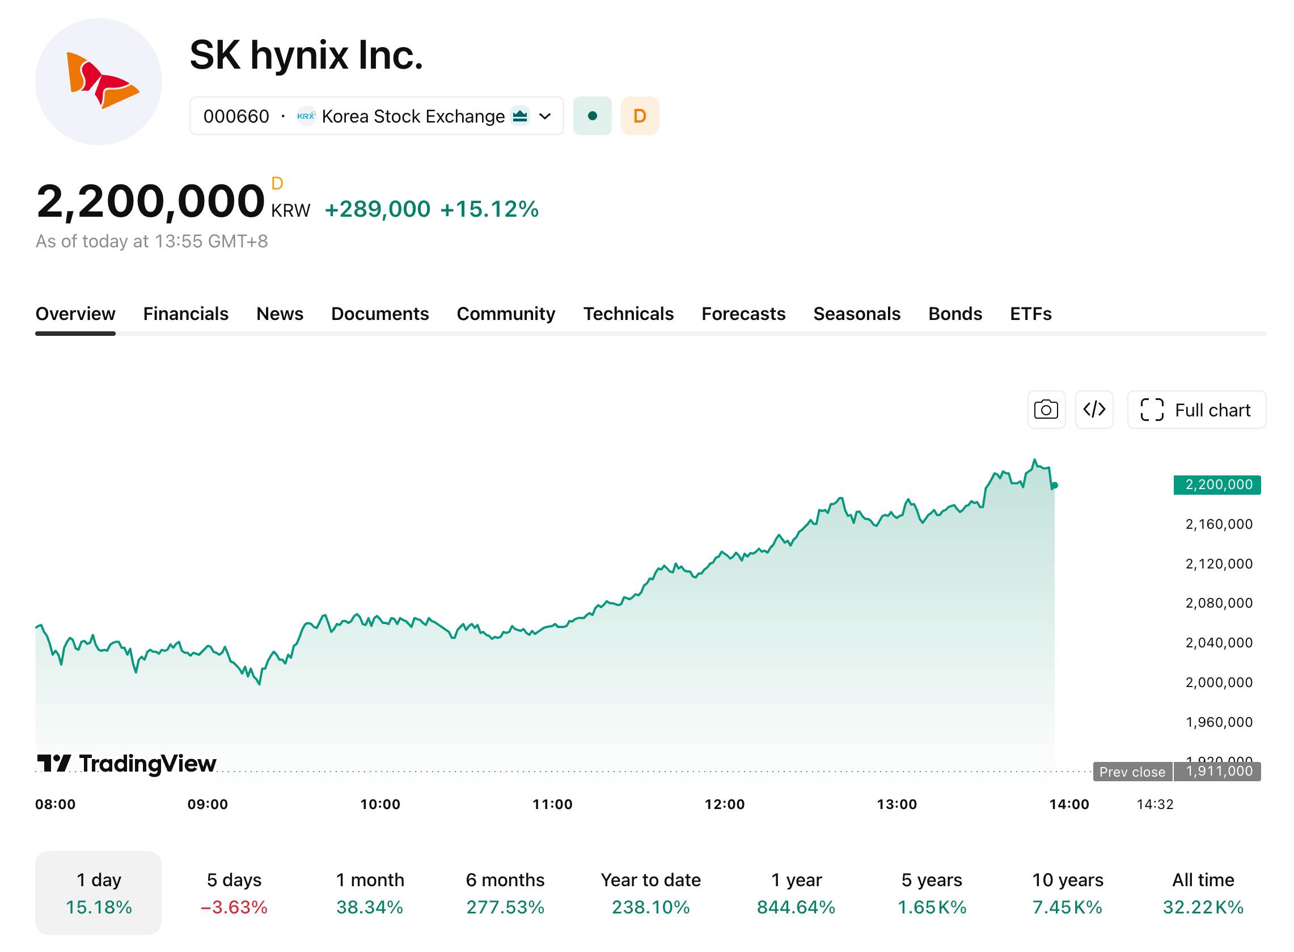
Task: Click the 2,200,000 large price value
Action: 150,201
